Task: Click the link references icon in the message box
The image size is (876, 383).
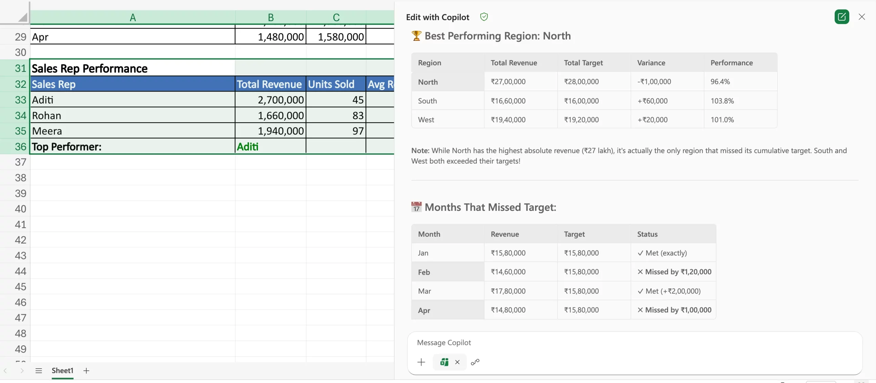Action: [475, 362]
